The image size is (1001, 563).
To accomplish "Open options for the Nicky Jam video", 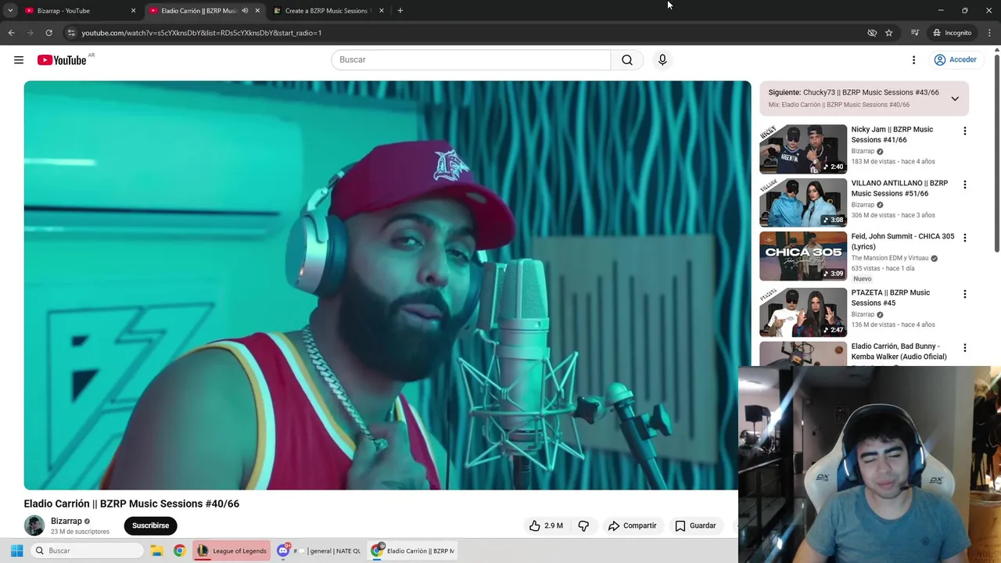I will coord(964,131).
